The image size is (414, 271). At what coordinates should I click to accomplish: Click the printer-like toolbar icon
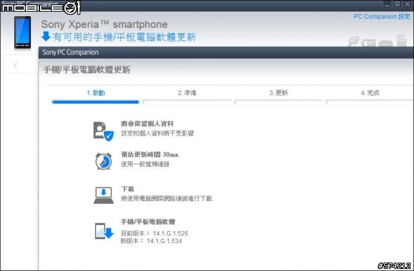click(386, 43)
